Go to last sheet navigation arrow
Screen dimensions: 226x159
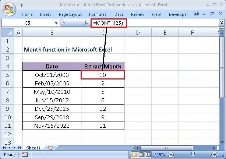click(20, 148)
